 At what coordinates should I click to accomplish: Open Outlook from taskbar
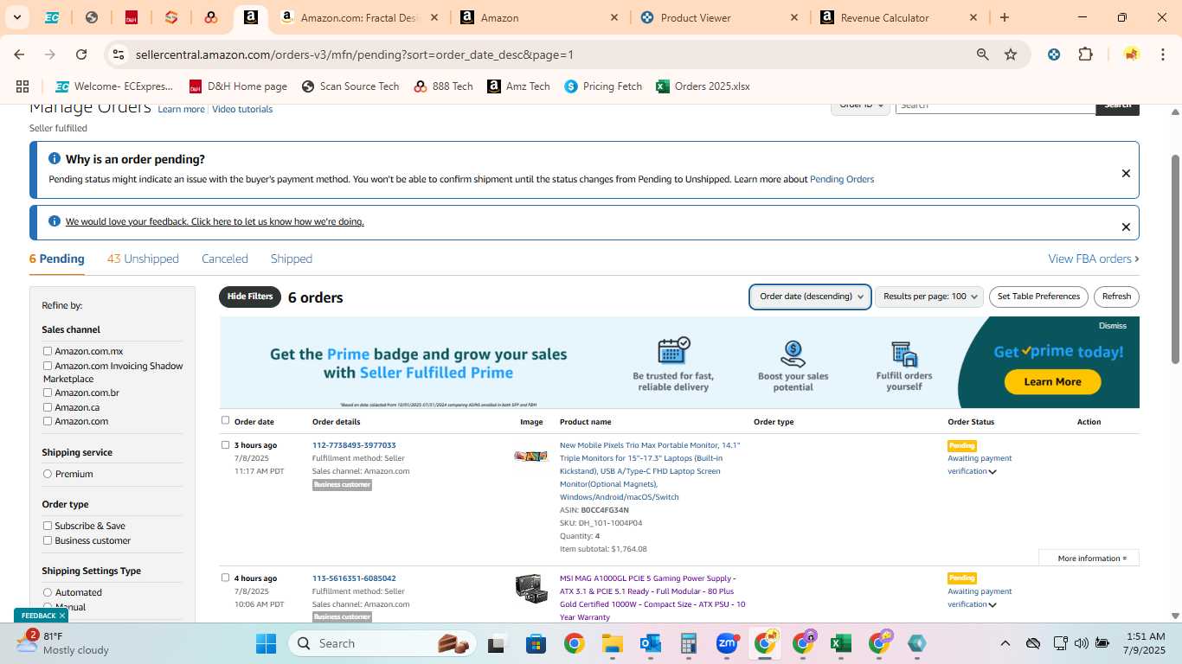(651, 643)
